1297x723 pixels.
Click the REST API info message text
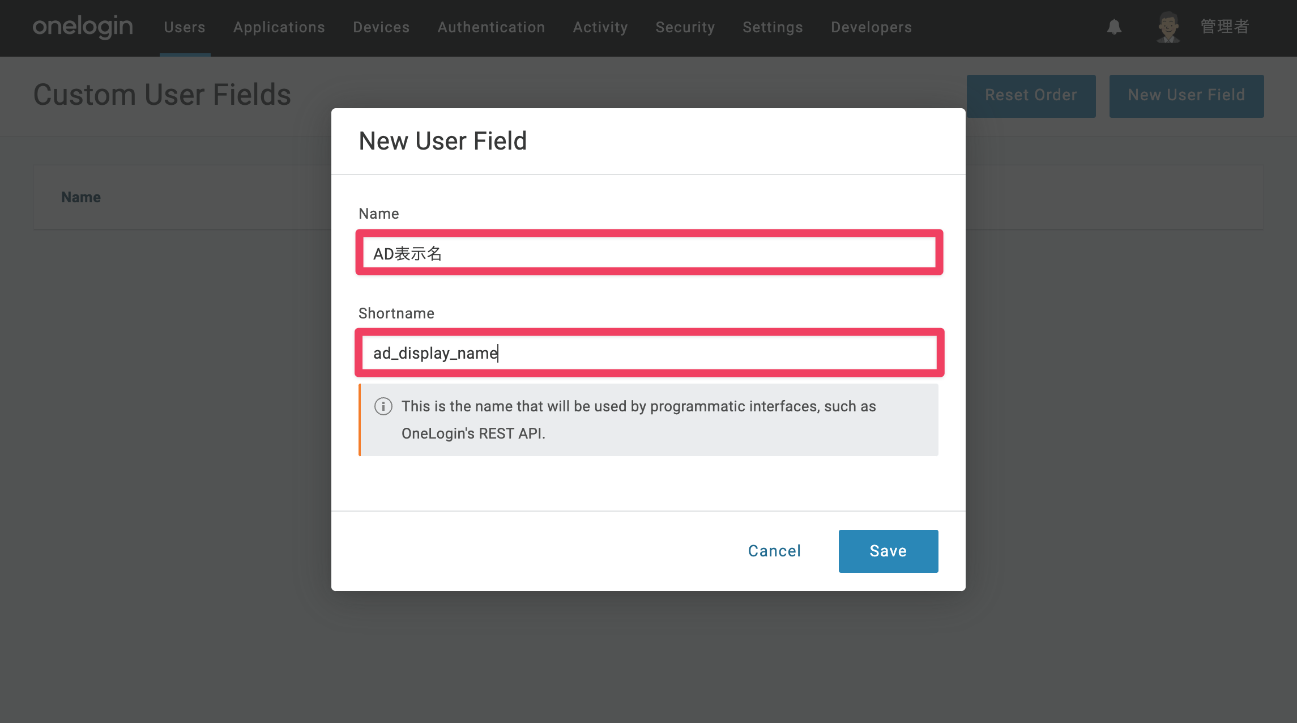pyautogui.click(x=638, y=420)
